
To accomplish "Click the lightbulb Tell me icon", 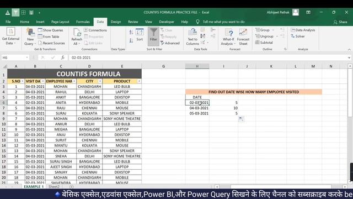I will [197, 22].
